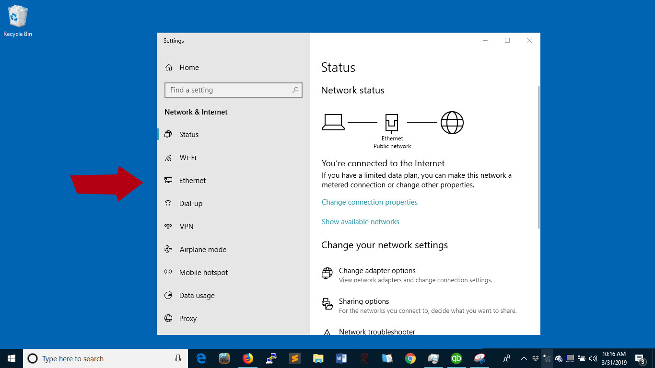Open the People tray icon
Image resolution: width=655 pixels, height=368 pixels.
pos(506,358)
